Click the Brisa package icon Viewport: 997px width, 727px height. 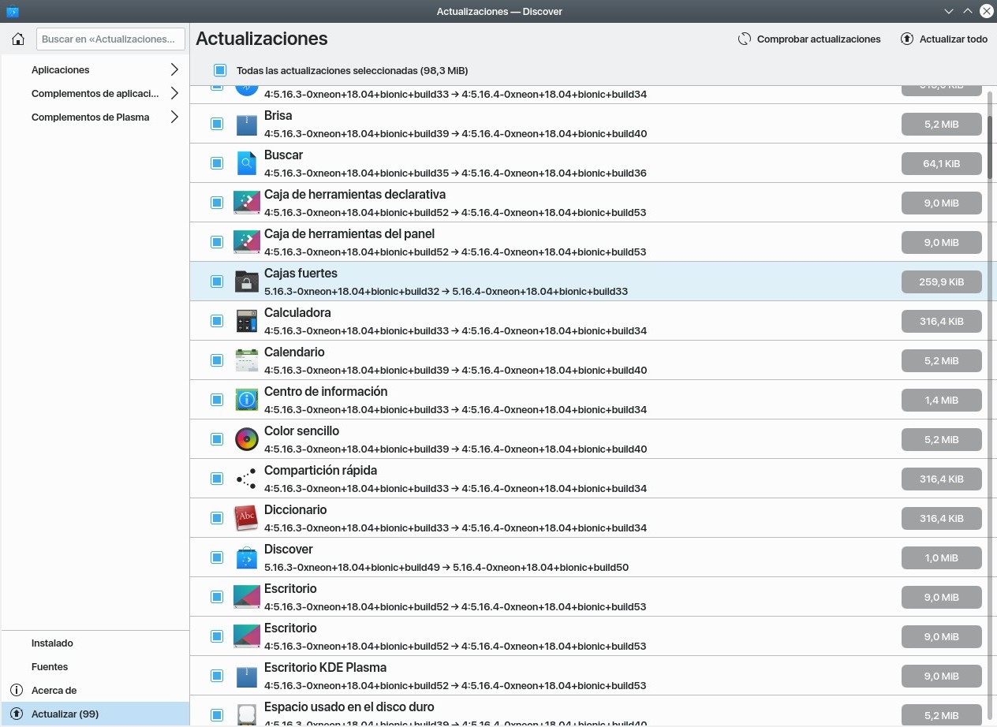(247, 124)
